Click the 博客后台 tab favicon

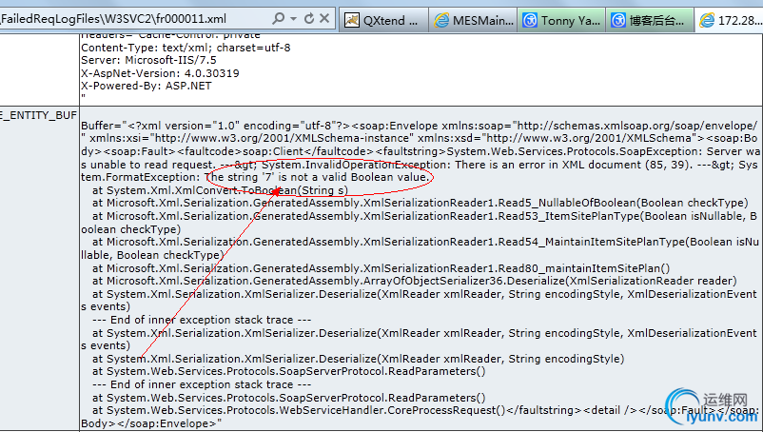coord(618,20)
